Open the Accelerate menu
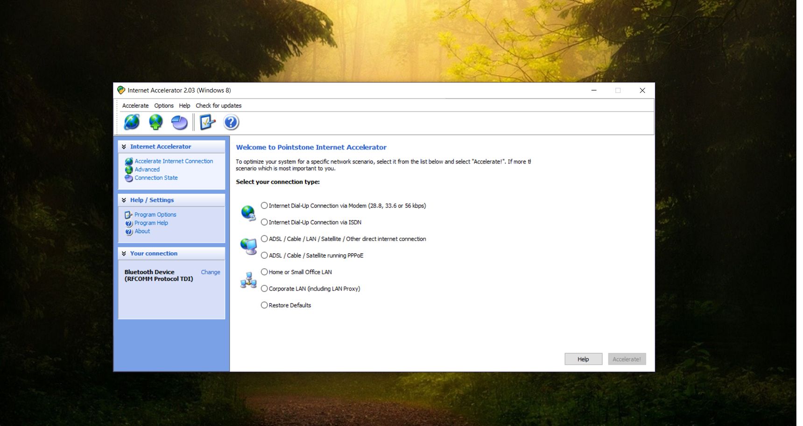This screenshot has width=803, height=426. tap(135, 106)
